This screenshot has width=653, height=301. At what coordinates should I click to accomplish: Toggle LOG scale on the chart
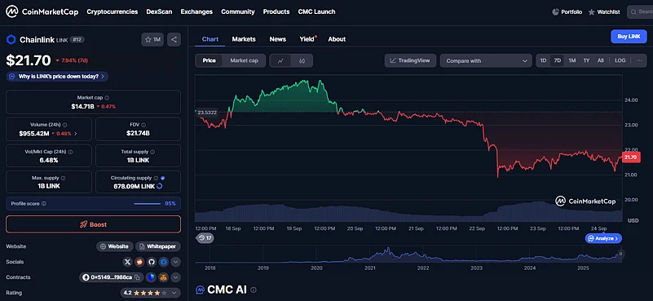620,60
